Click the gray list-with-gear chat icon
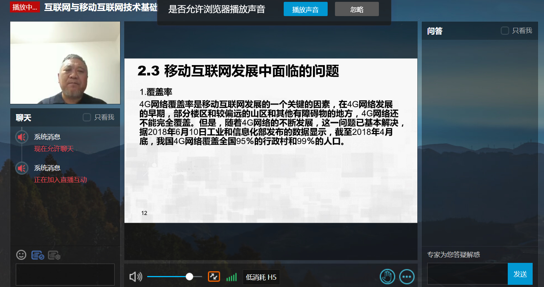The image size is (544, 287). (54, 255)
